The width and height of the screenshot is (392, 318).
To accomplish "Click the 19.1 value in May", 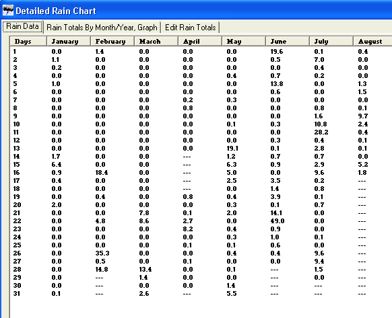I will [232, 149].
